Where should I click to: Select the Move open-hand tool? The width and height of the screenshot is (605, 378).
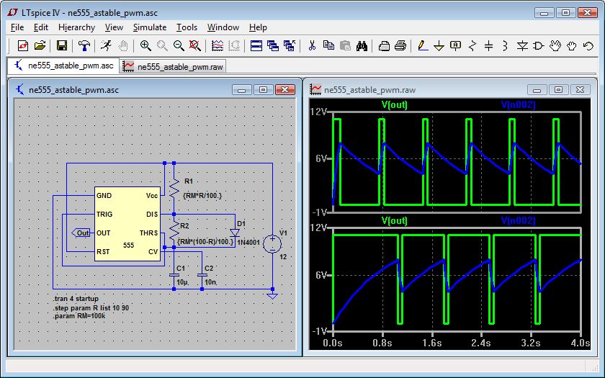[x=555, y=46]
